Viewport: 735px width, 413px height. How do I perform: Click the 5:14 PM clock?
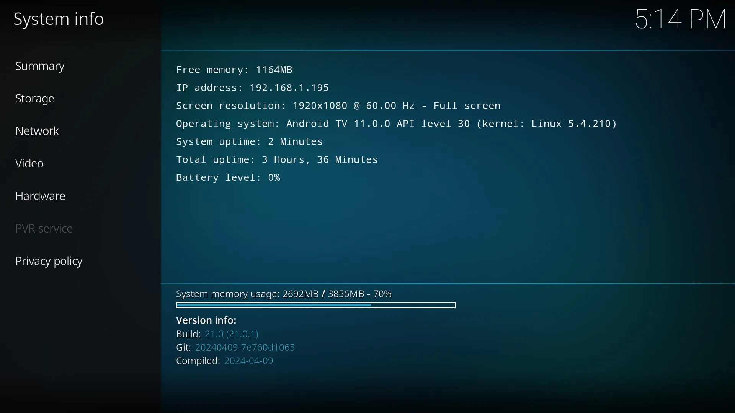pos(680,19)
